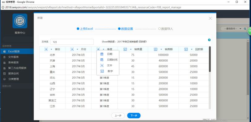Click the 上传Excel wizard step
The width and height of the screenshot is (251, 122).
[85, 29]
